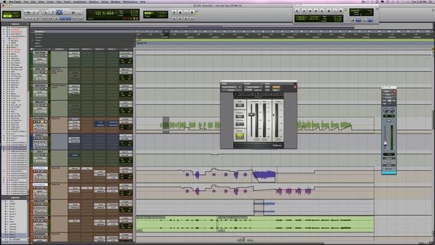This screenshot has width=435, height=245.
Task: Open the main counter format dropdown
Action: click(x=116, y=13)
